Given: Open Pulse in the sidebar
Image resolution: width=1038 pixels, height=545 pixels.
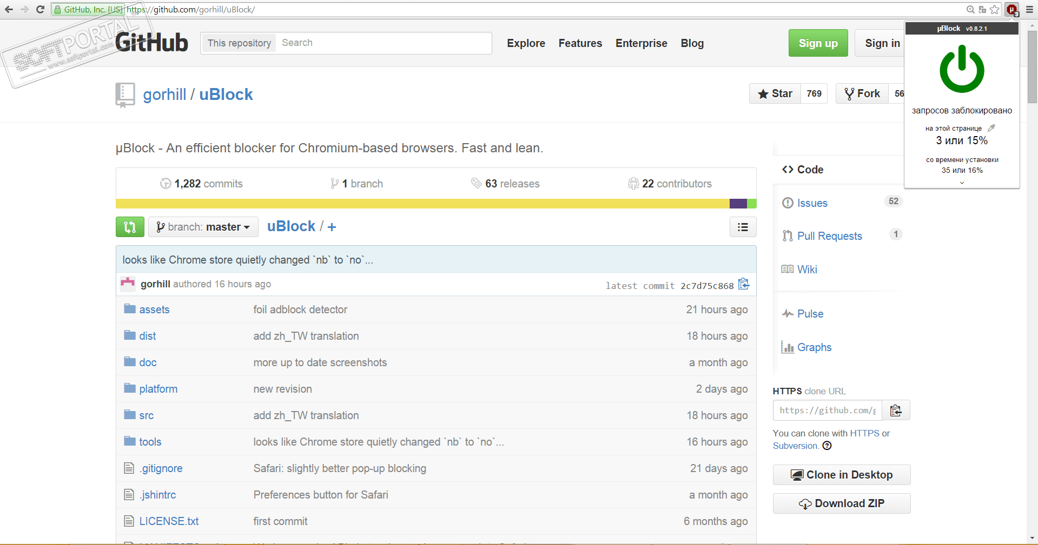Looking at the screenshot, I should tap(803, 314).
